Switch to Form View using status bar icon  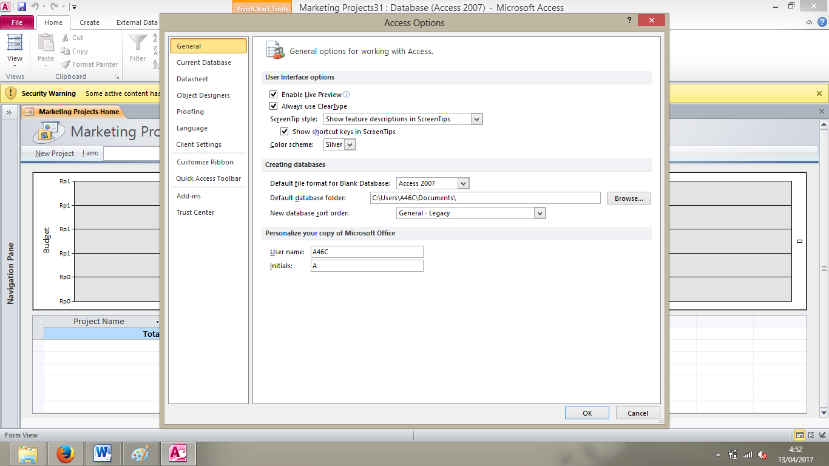(x=800, y=435)
